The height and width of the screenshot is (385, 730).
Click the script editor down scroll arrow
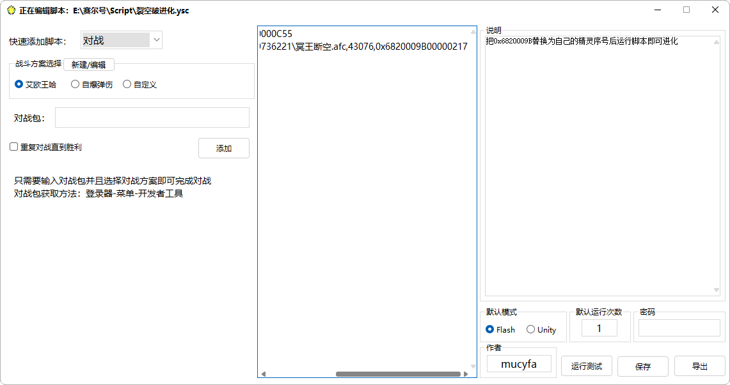click(x=473, y=366)
